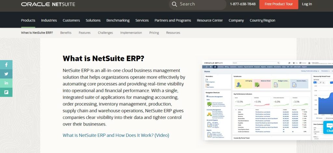Click the home icon in dashboard preview navbar
The image size is (333, 153).
(215, 67)
